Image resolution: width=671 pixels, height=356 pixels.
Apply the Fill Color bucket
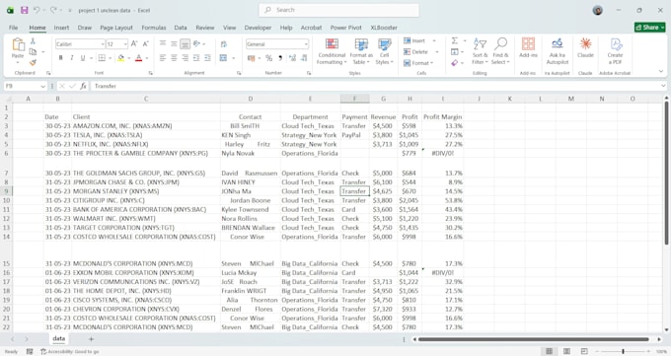tap(121, 58)
